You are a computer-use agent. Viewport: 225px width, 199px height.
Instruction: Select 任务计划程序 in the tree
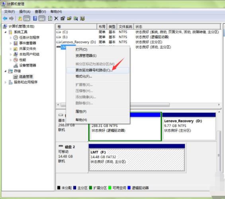(29, 37)
